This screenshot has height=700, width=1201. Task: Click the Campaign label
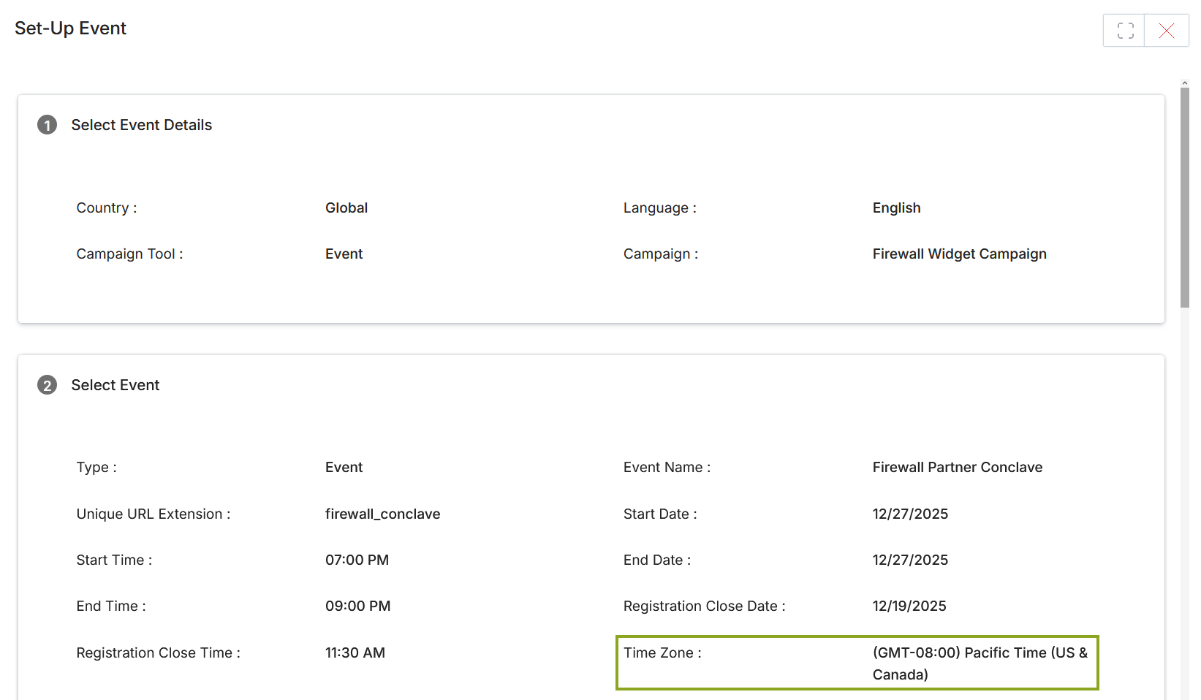660,254
